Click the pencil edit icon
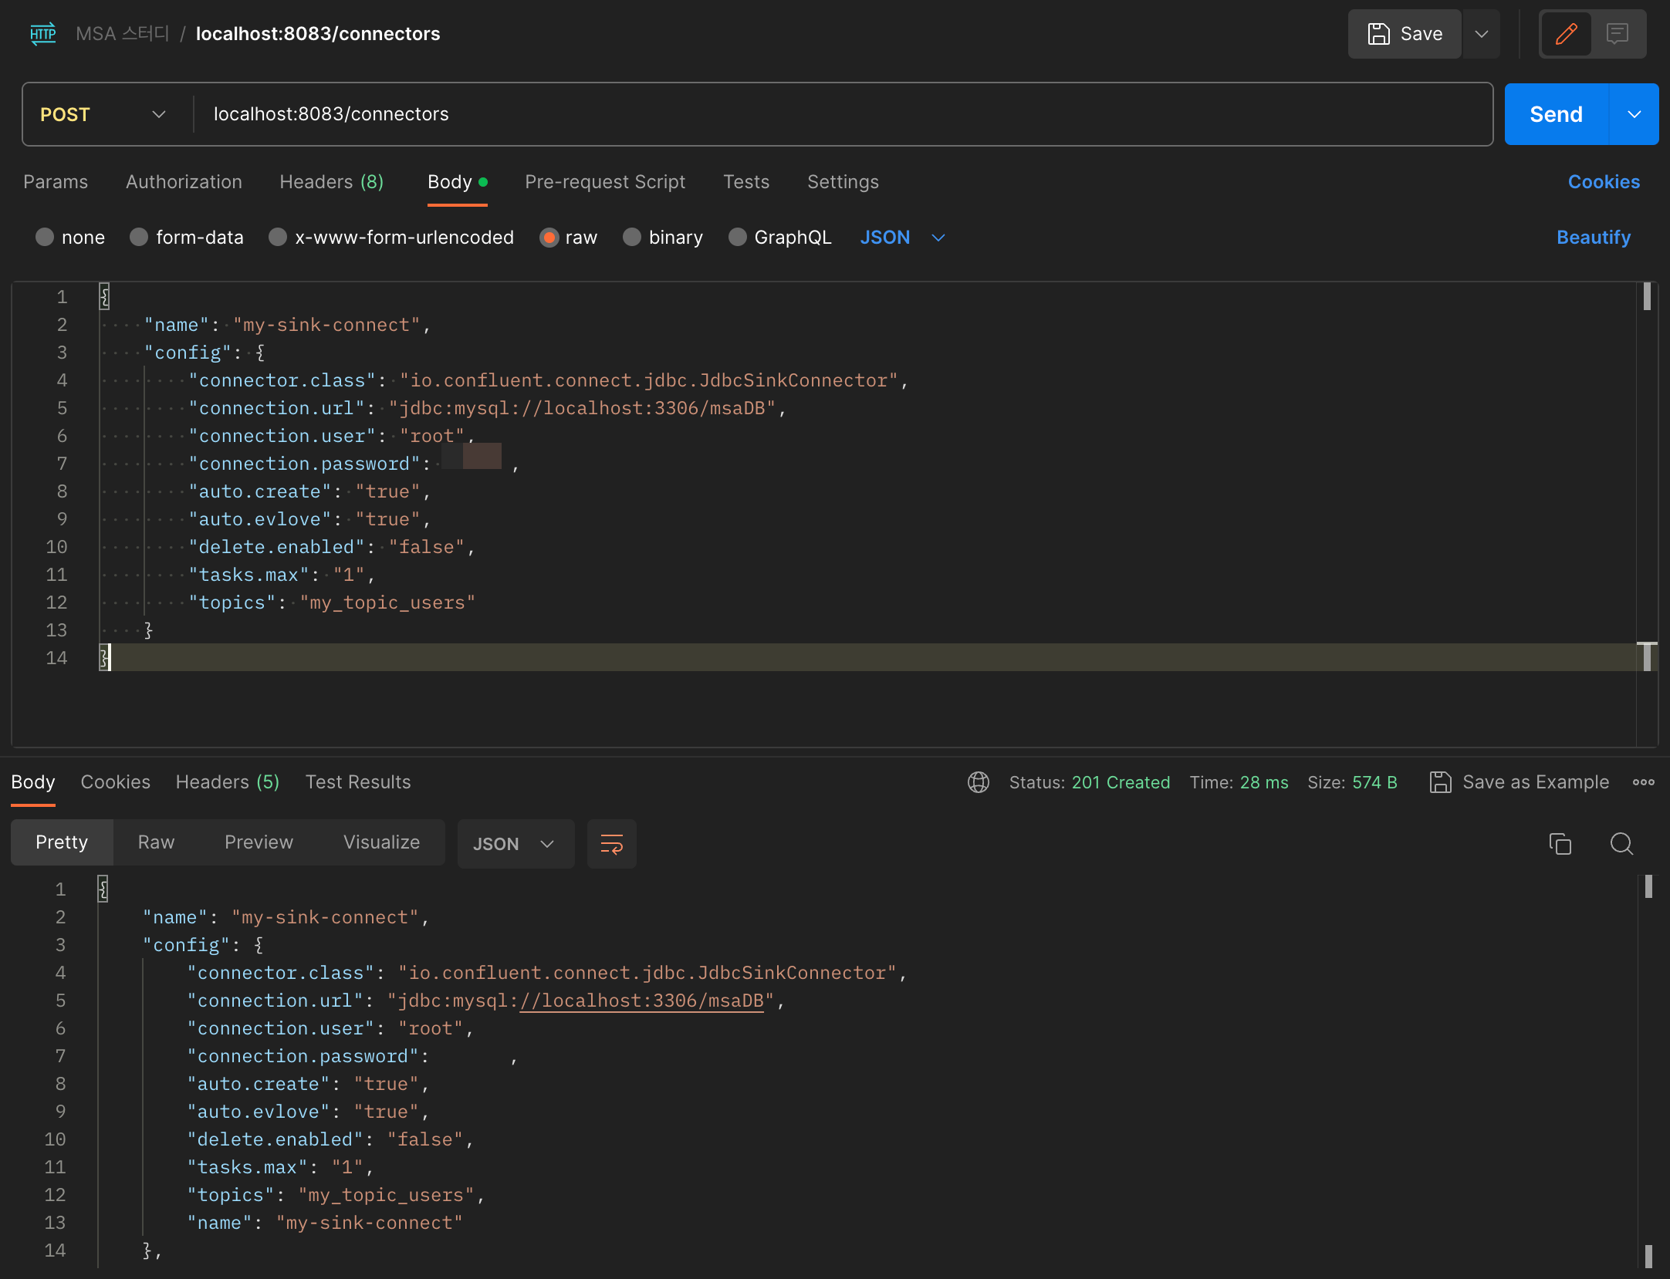 click(x=1566, y=34)
